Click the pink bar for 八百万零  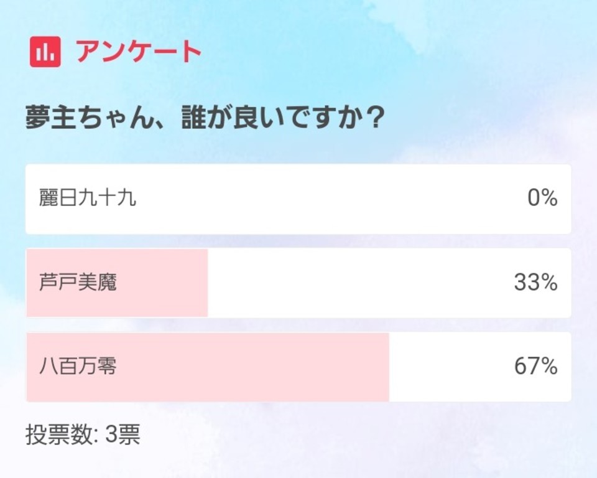(x=208, y=367)
